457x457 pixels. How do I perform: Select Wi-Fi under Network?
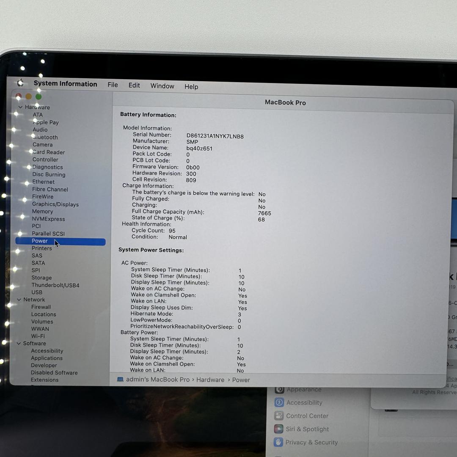(38, 336)
